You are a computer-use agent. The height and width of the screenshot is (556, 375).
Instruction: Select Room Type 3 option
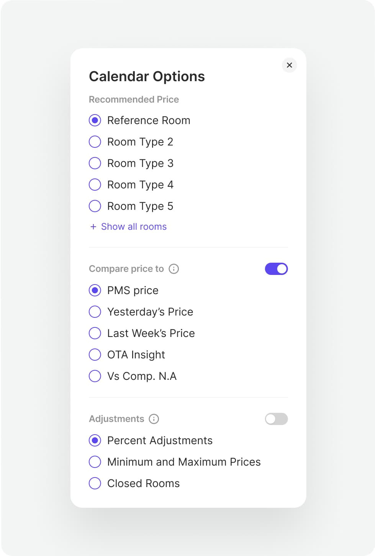(x=95, y=163)
